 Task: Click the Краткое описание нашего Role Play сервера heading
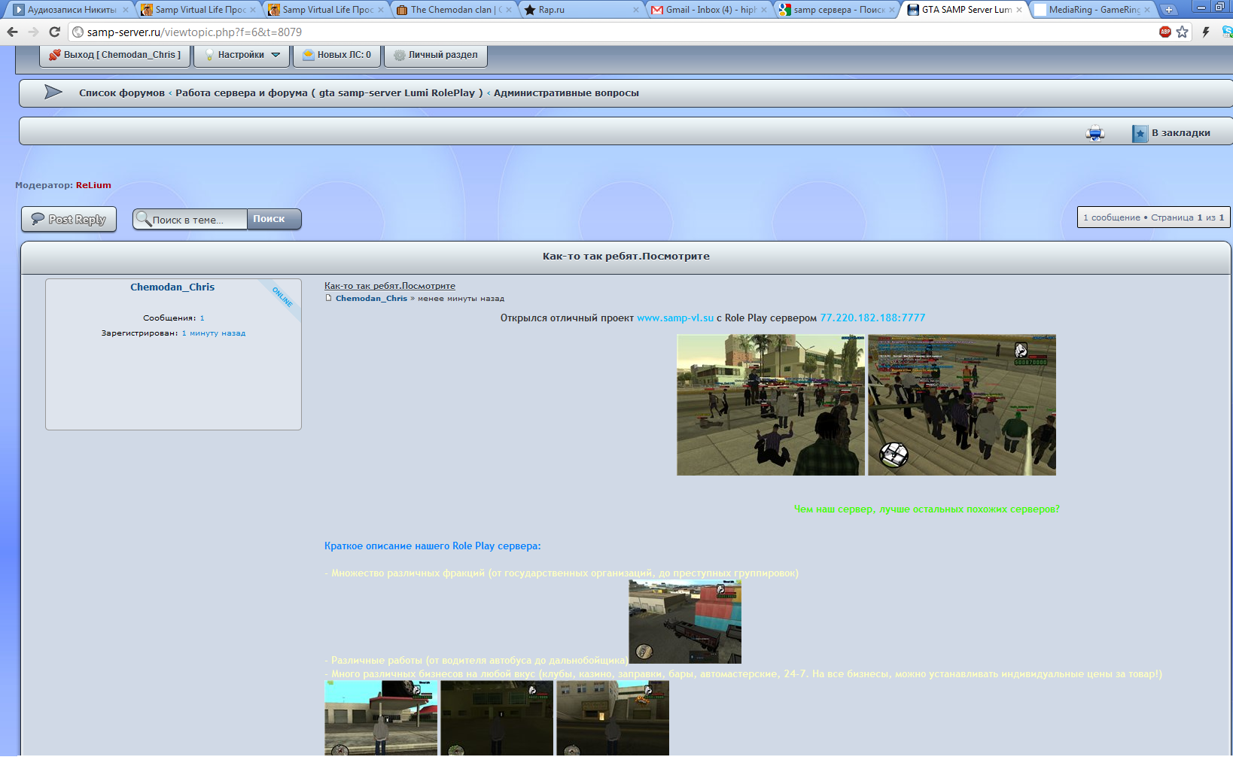click(432, 546)
